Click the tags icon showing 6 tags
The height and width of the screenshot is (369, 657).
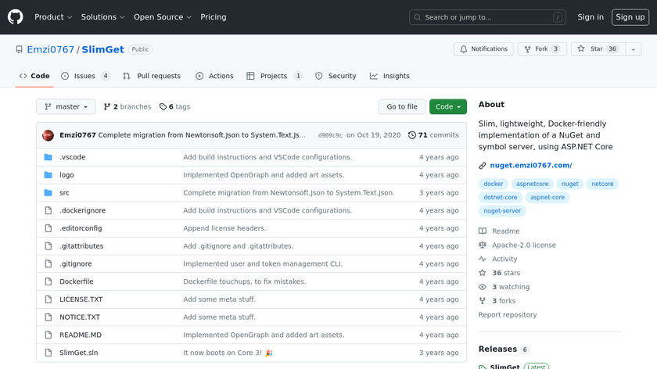(x=163, y=107)
